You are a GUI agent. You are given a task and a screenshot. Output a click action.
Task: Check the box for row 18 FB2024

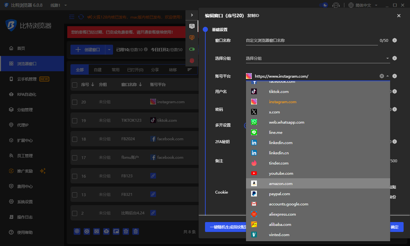[x=75, y=139]
